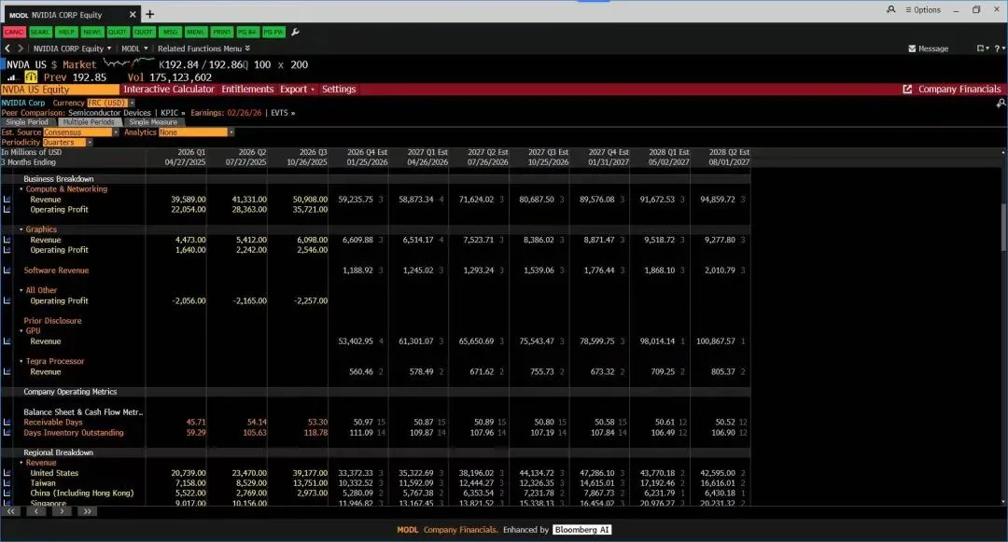Open the Currency FRC (USD) dropdown

pyautogui.click(x=110, y=103)
